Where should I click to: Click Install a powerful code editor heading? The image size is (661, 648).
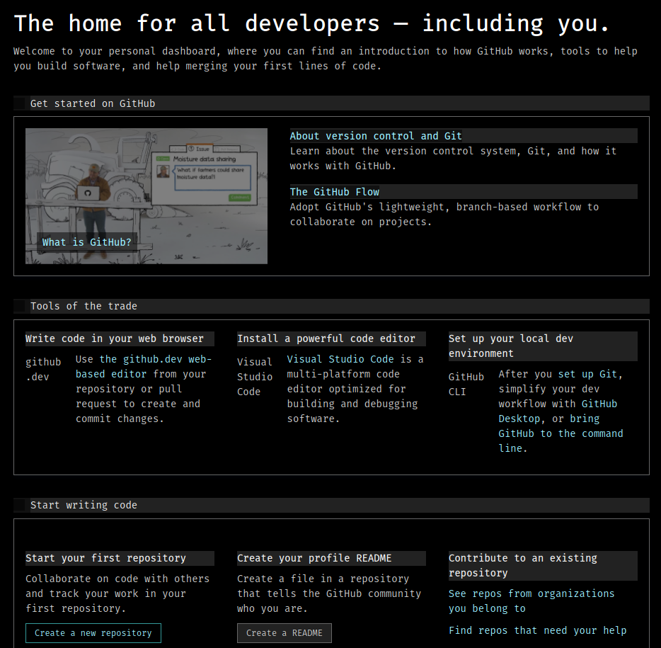tap(331, 339)
